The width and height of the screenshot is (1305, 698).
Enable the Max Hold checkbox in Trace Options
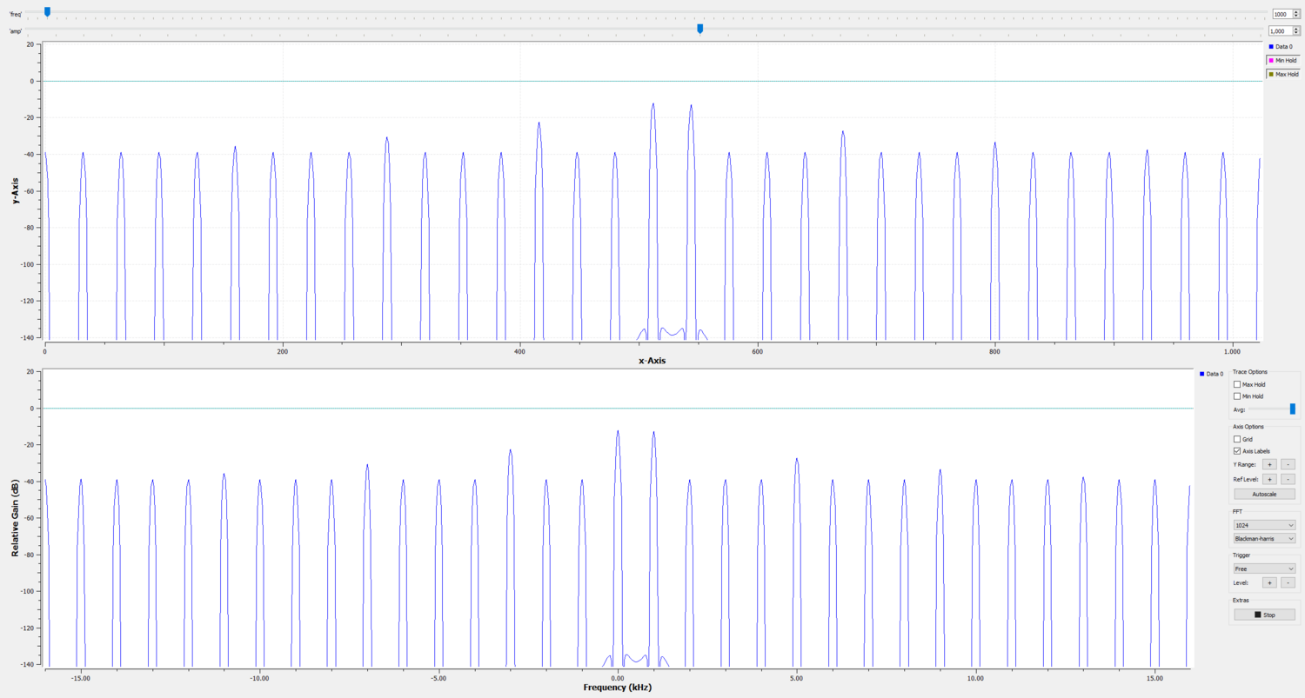tap(1237, 384)
